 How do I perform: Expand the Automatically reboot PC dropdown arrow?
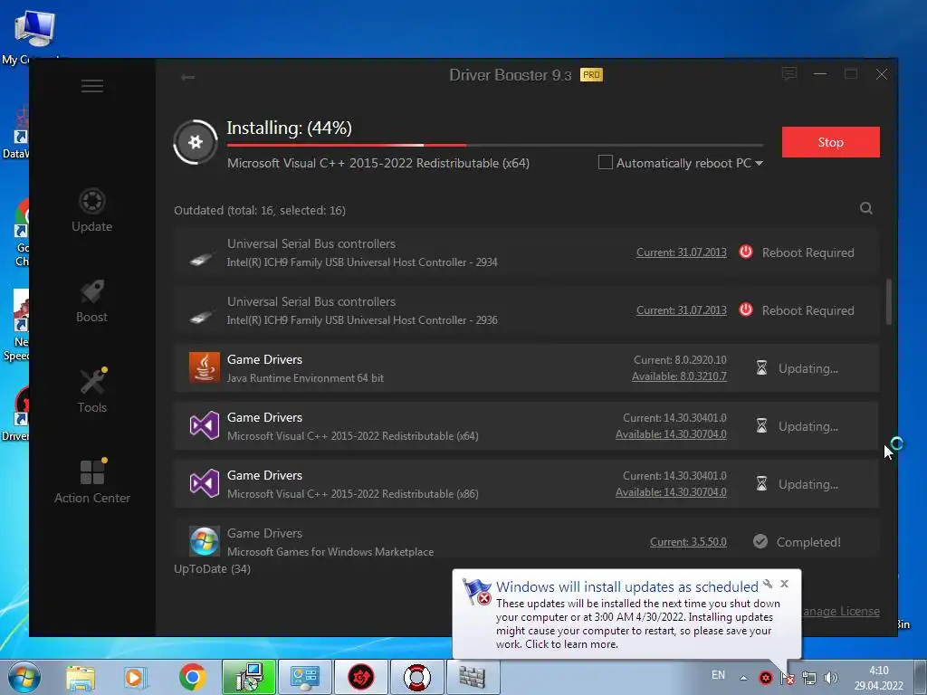point(760,163)
